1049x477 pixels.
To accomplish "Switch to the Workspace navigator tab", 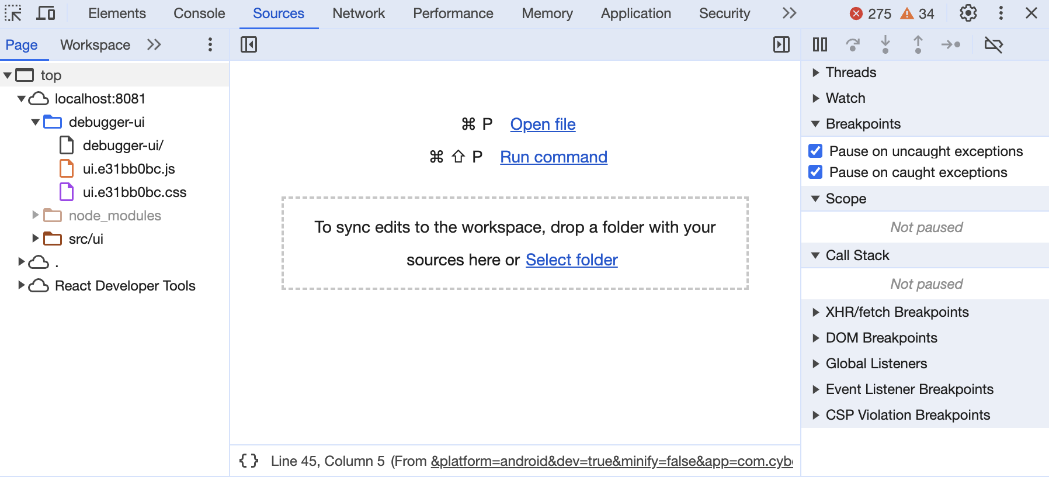I will tap(95, 45).
